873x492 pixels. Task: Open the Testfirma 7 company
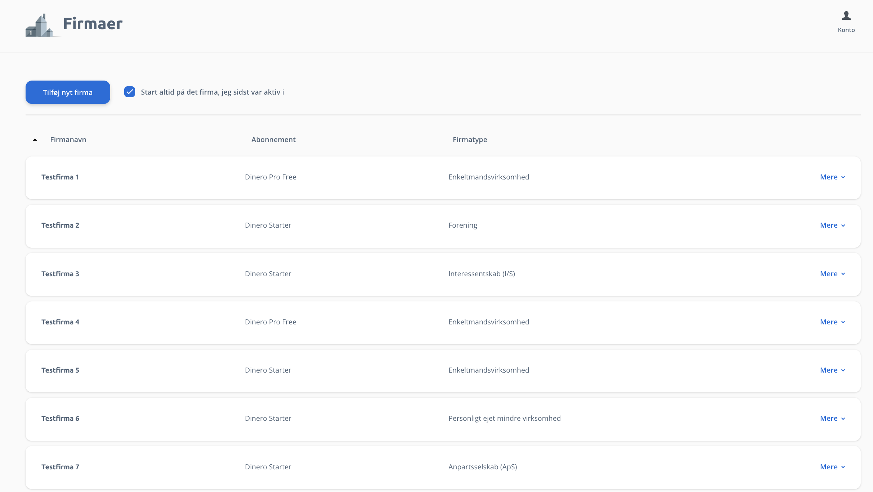60,467
